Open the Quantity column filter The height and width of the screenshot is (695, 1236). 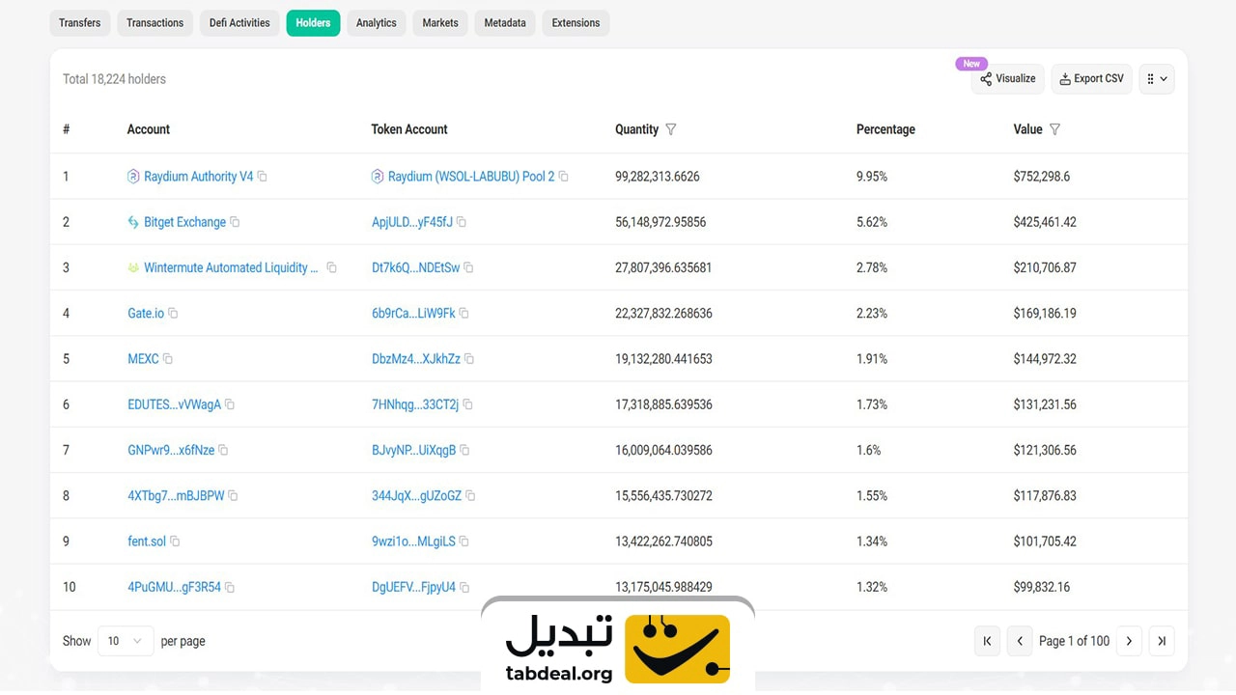click(671, 129)
